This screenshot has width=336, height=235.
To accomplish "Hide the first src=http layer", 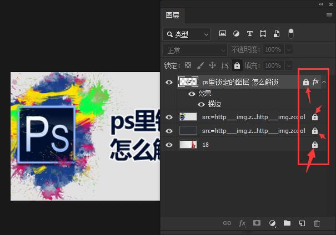I will pyautogui.click(x=169, y=117).
